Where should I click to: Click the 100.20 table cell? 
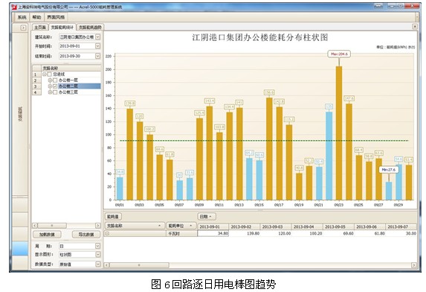(x=307, y=233)
